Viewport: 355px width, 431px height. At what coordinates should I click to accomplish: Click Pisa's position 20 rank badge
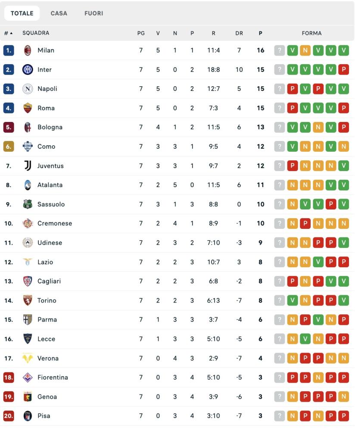pyautogui.click(x=9, y=416)
